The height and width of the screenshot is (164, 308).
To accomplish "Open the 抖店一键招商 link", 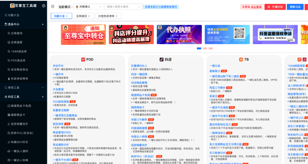I will [139, 74].
